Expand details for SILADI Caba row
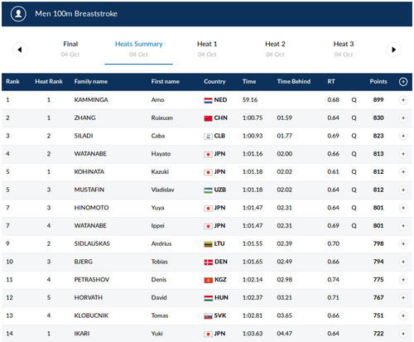The height and width of the screenshot is (342, 414). (x=403, y=136)
